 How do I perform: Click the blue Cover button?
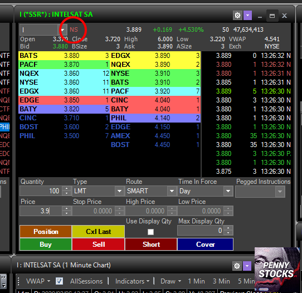tap(205, 245)
